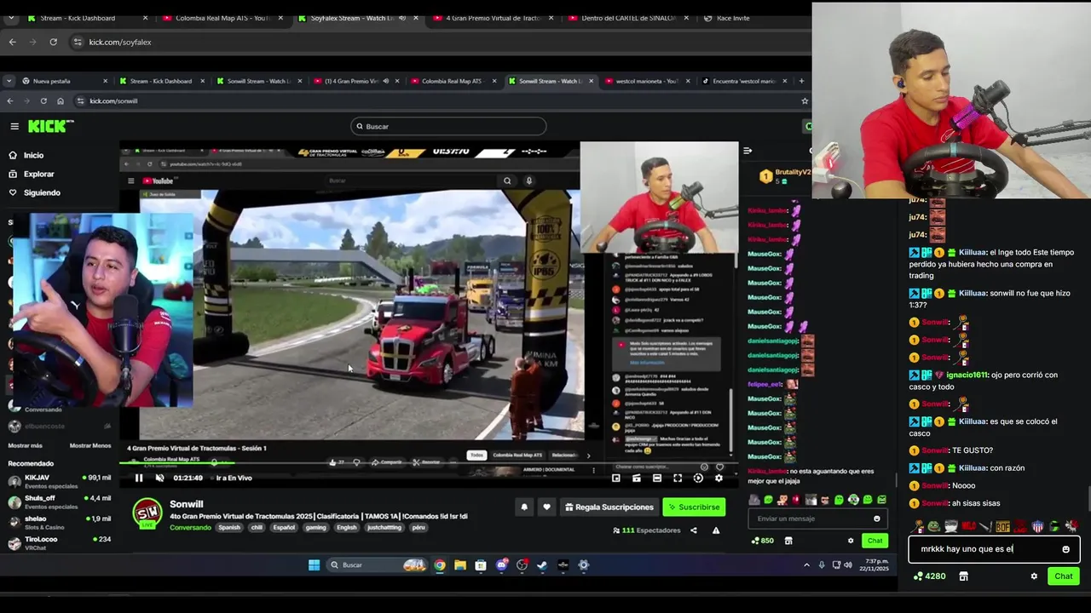1091x613 pixels.
Task: Open the Kick sidebar hamburger menu
Action: pyautogui.click(x=14, y=126)
